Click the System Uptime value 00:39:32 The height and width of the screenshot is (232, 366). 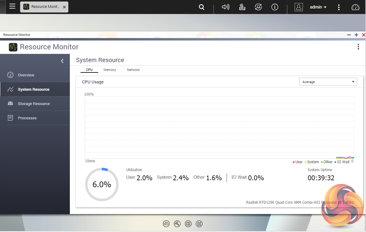(321, 178)
